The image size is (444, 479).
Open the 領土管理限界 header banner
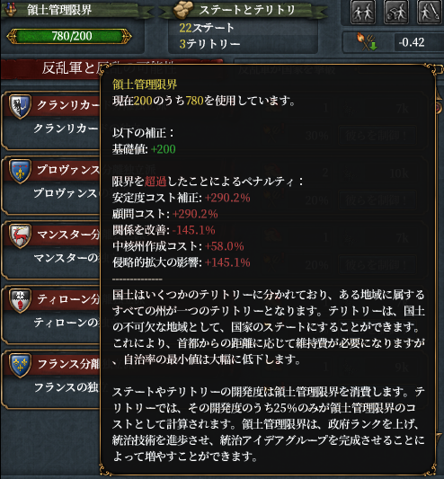coord(75,10)
